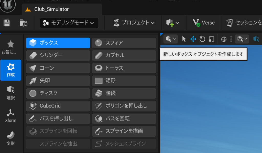Select the rotate gizmo tool

[x=202, y=39]
